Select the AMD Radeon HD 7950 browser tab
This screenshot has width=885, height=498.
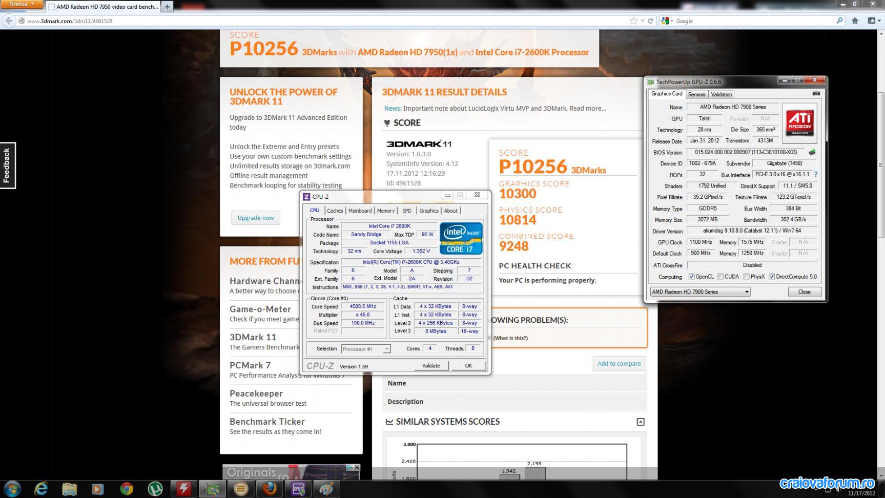[x=104, y=7]
